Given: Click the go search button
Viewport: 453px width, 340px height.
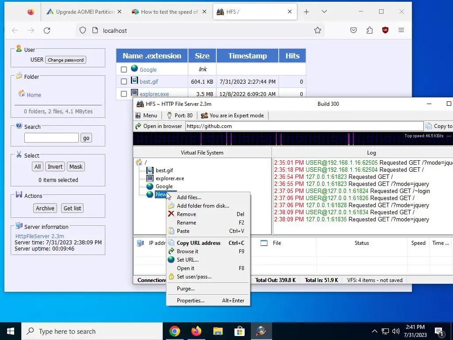Looking at the screenshot, I should (x=86, y=138).
